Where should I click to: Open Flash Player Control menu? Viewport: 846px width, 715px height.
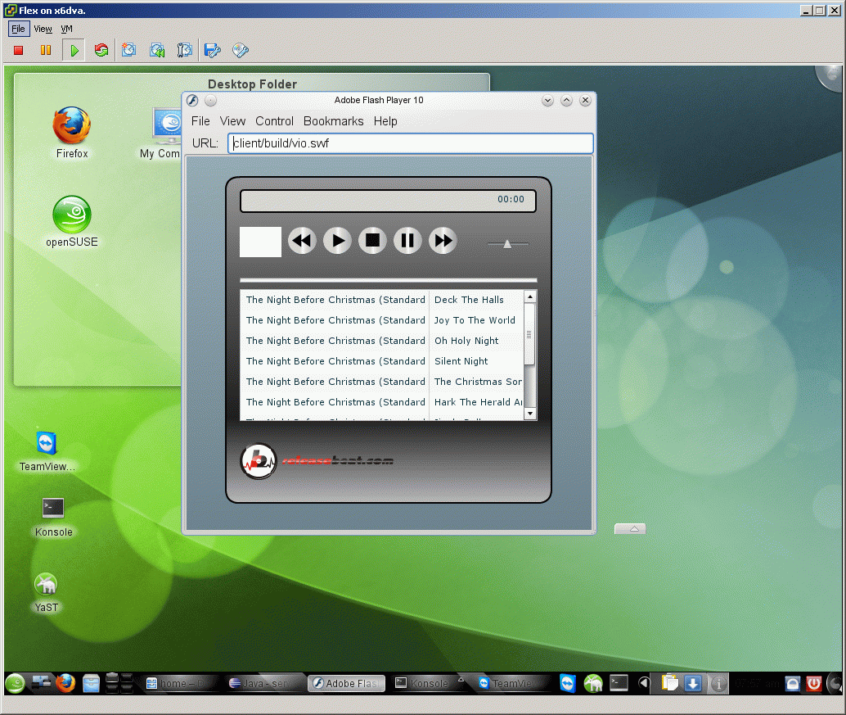pyautogui.click(x=275, y=121)
